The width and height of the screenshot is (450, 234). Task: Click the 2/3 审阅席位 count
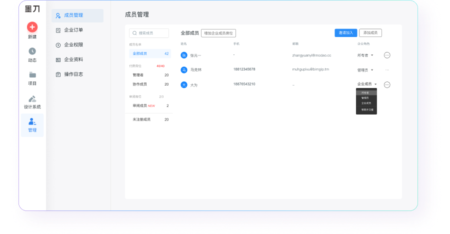[161, 97]
